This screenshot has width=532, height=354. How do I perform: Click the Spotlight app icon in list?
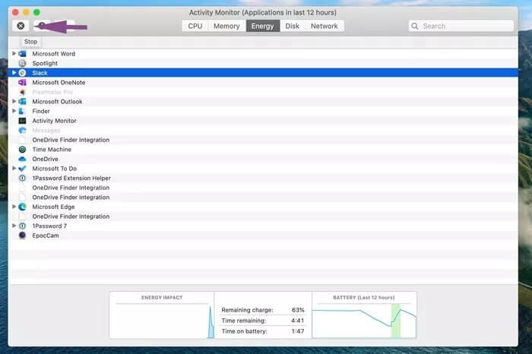tap(23, 64)
